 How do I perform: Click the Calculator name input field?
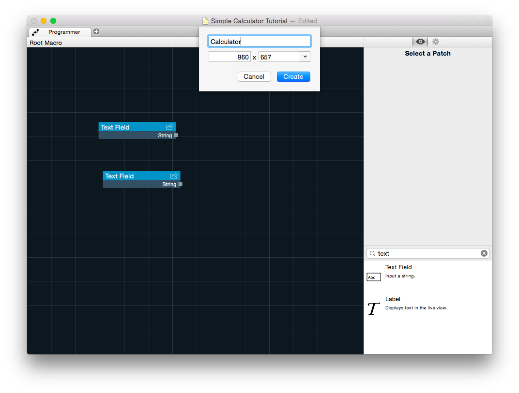[259, 41]
